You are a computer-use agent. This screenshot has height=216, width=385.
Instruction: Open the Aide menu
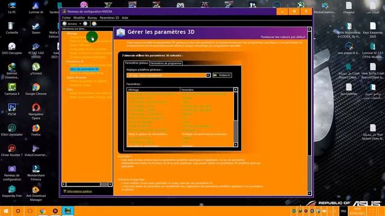click(x=125, y=18)
